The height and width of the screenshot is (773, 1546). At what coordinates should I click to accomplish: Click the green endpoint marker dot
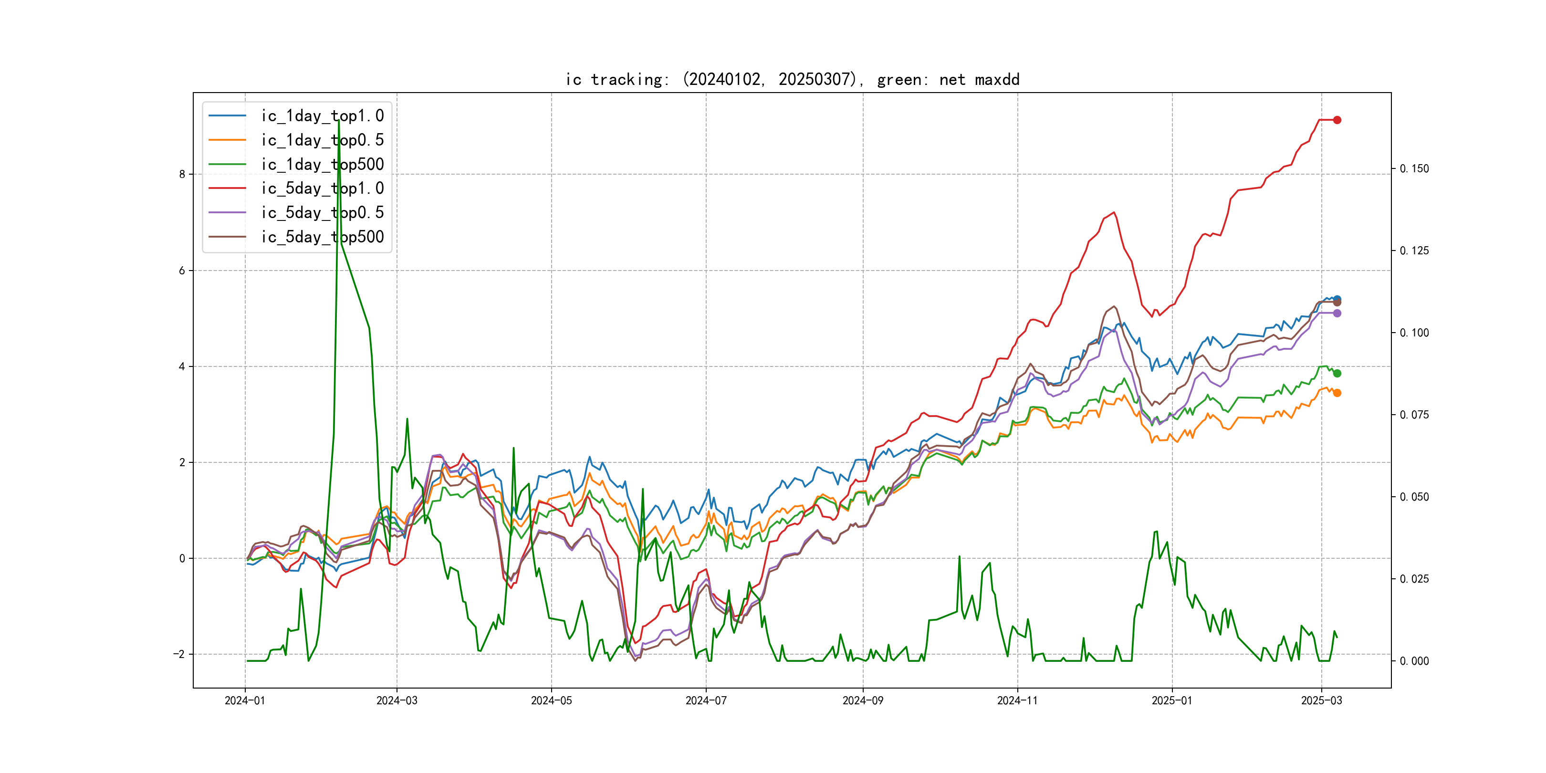click(1337, 373)
